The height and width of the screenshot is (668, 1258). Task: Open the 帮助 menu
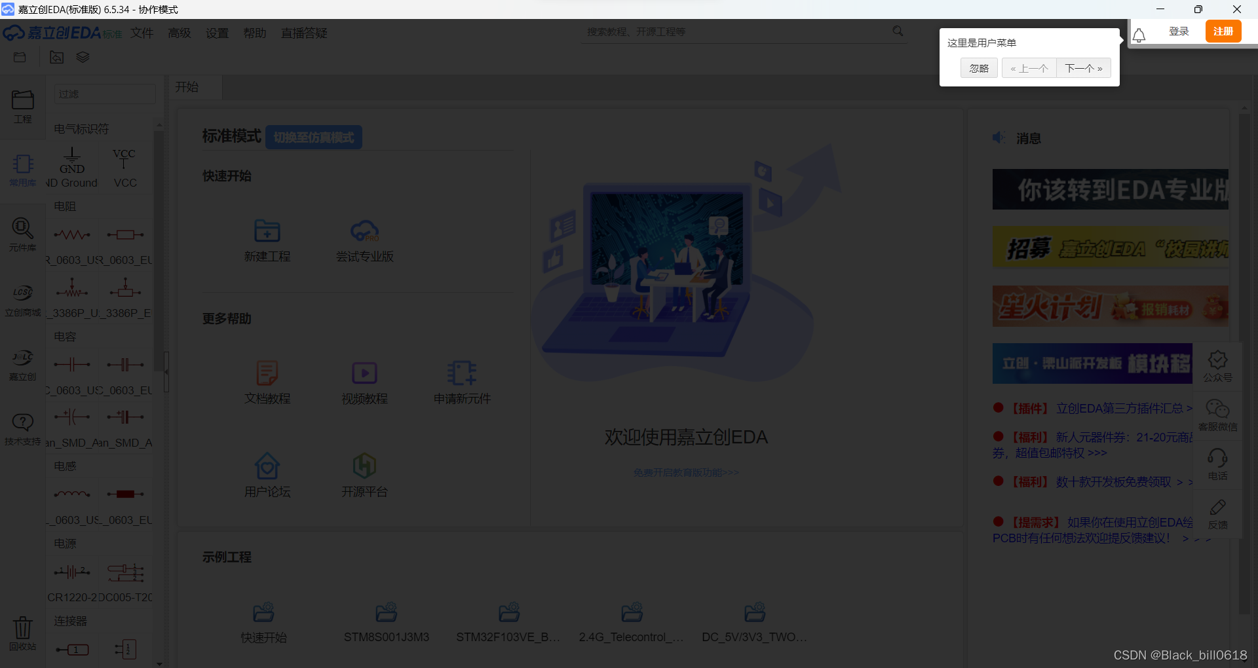point(255,33)
